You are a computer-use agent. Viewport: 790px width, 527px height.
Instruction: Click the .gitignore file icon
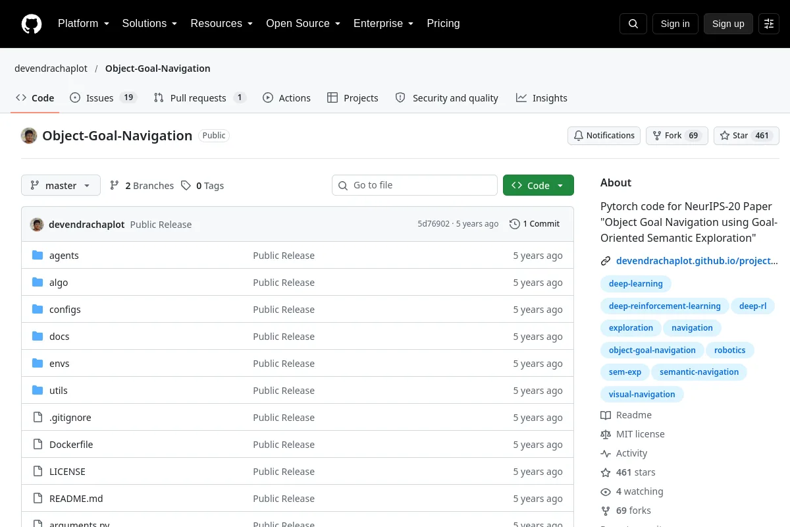(38, 418)
